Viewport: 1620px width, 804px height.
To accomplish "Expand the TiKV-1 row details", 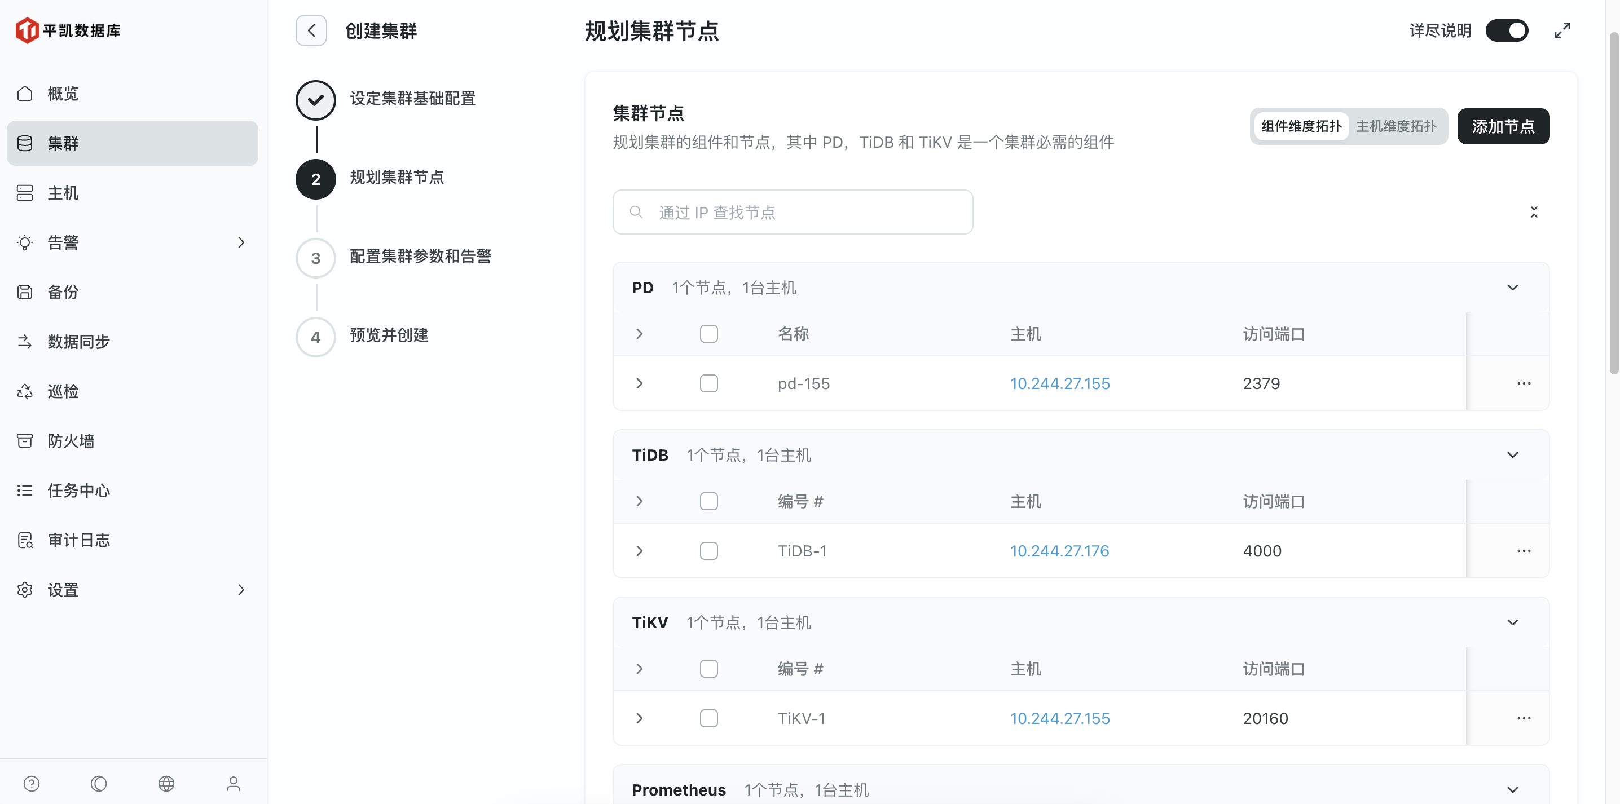I will (640, 718).
